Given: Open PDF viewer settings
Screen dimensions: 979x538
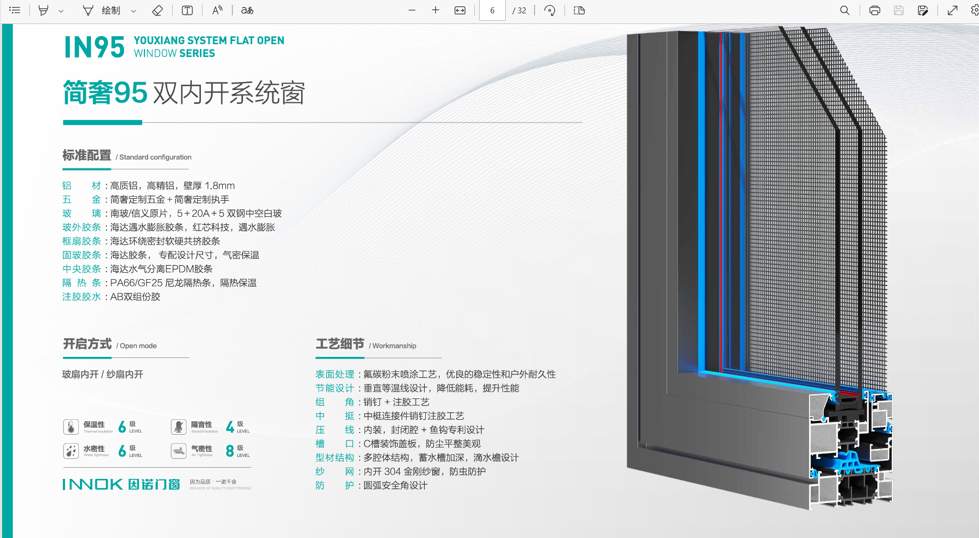Looking at the screenshot, I should [x=974, y=10].
